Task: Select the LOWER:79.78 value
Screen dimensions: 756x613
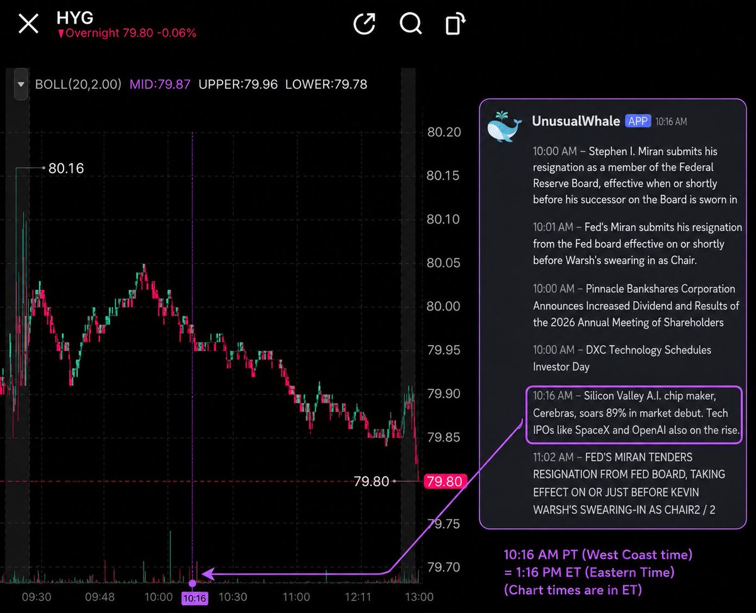Action: [x=326, y=84]
